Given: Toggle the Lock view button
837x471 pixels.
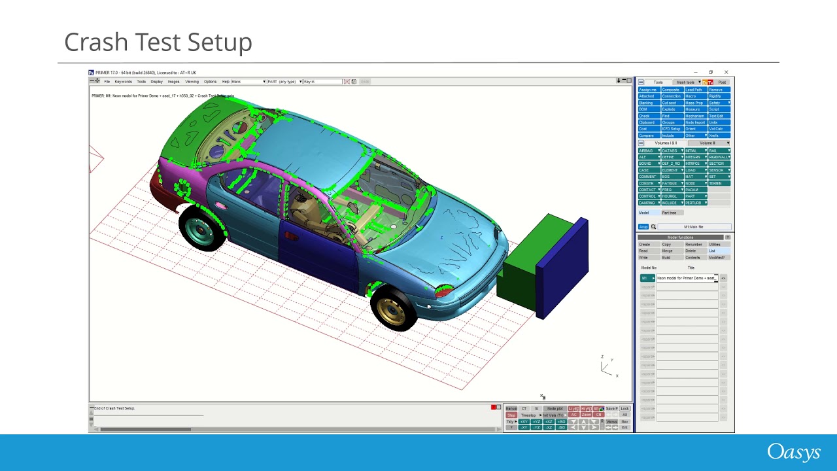Looking at the screenshot, I should click(624, 409).
